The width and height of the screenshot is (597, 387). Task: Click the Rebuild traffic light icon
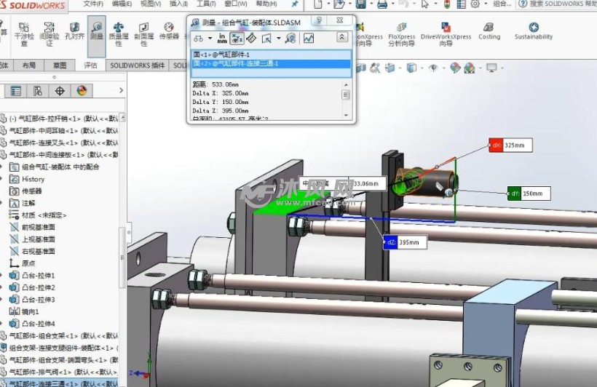[446, 4]
